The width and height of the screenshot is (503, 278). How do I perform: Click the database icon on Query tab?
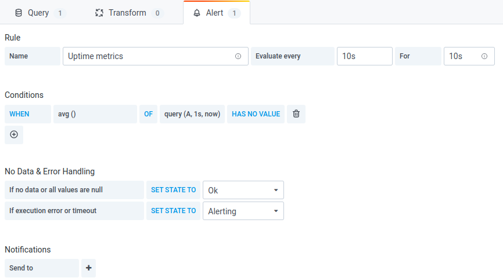click(19, 13)
